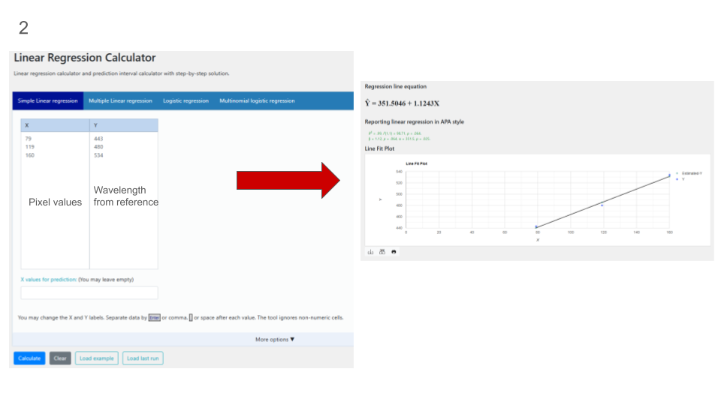Open Multinomial logistic regression tab
The height and width of the screenshot is (405, 721).
[257, 100]
